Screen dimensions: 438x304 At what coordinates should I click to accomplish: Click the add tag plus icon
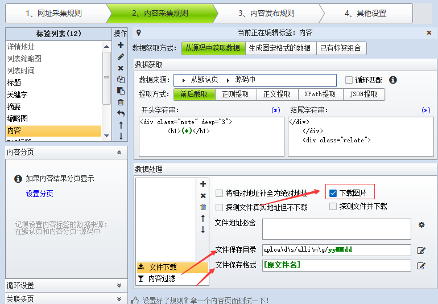pos(121,45)
